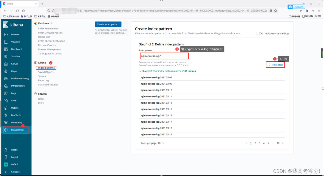
Task: Click the Index pattern input field
Action: click(164, 56)
